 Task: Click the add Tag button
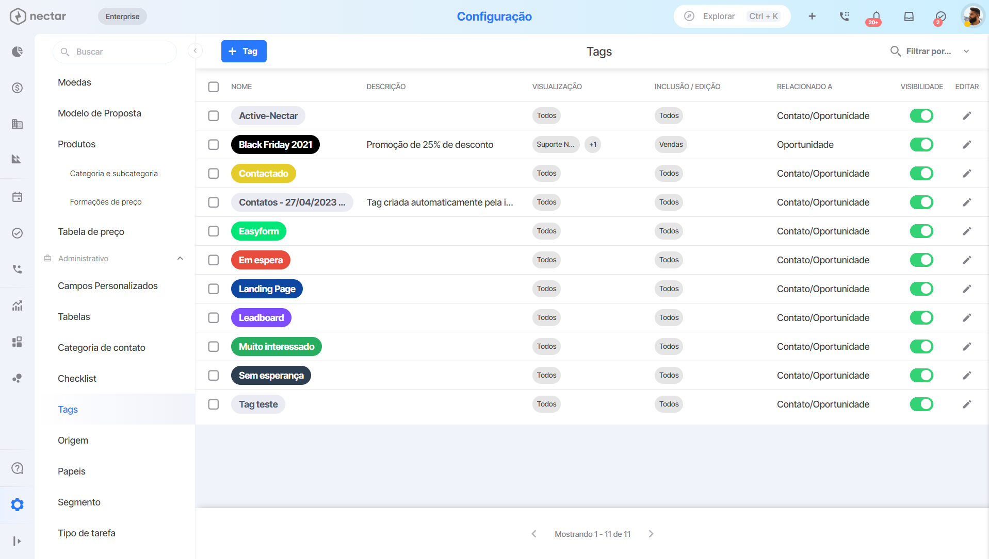(x=244, y=51)
